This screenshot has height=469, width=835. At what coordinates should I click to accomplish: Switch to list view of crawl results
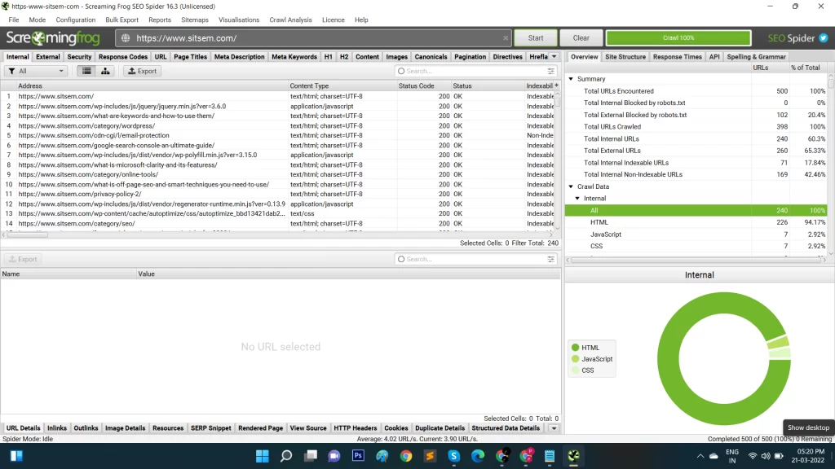[x=86, y=71]
